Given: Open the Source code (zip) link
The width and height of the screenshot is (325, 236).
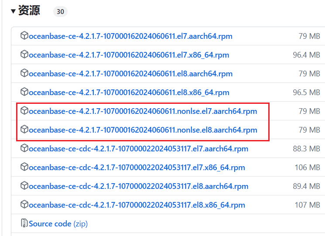Looking at the screenshot, I should (x=58, y=224).
